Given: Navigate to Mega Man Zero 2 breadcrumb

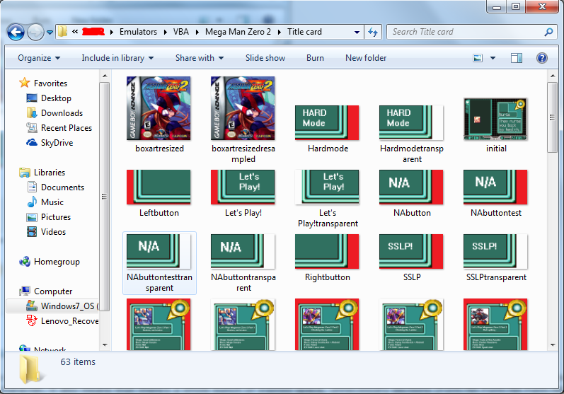Looking at the screenshot, I should (x=238, y=32).
